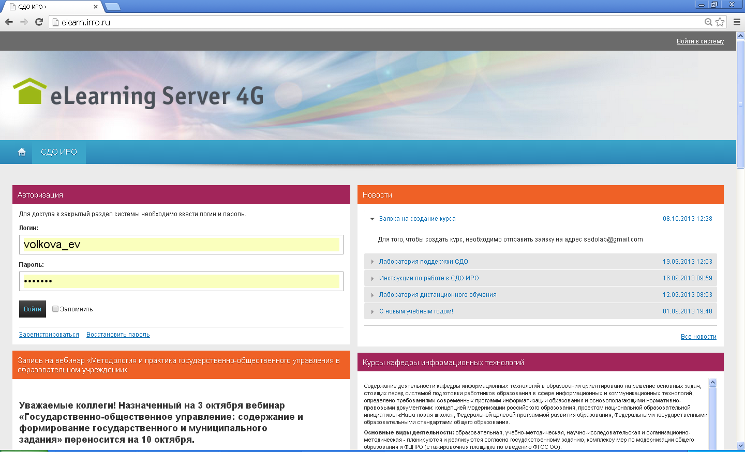Click the date 08.10.2013 12:28

coord(687,219)
